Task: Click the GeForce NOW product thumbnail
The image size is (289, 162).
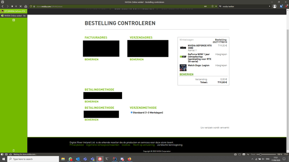Action: 183,57
